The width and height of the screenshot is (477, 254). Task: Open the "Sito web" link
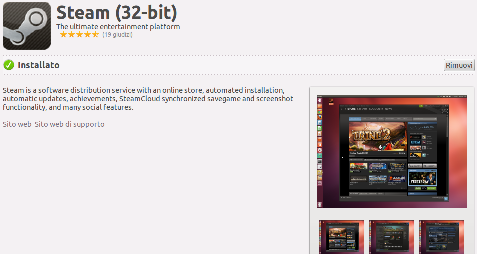tap(17, 124)
